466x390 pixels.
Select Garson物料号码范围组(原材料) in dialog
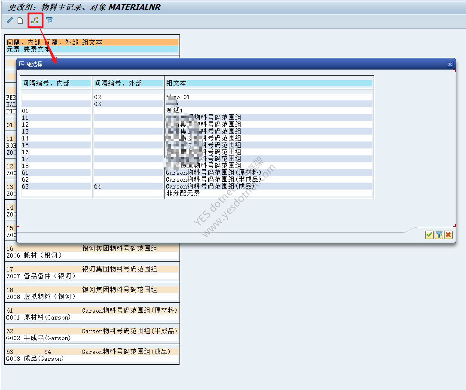coord(213,173)
